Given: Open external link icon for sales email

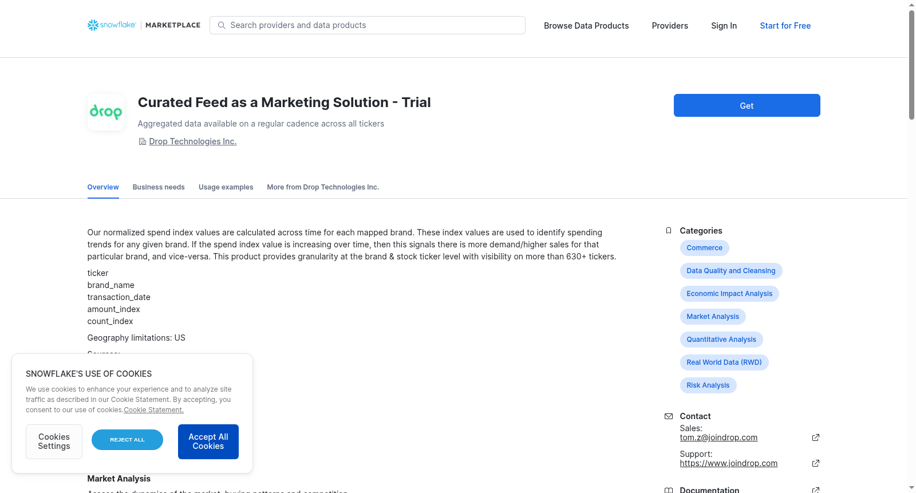Looking at the screenshot, I should click(x=816, y=437).
